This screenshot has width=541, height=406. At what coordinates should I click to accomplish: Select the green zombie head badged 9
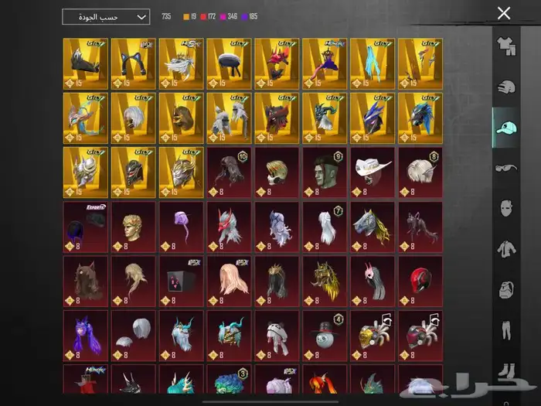(325, 172)
